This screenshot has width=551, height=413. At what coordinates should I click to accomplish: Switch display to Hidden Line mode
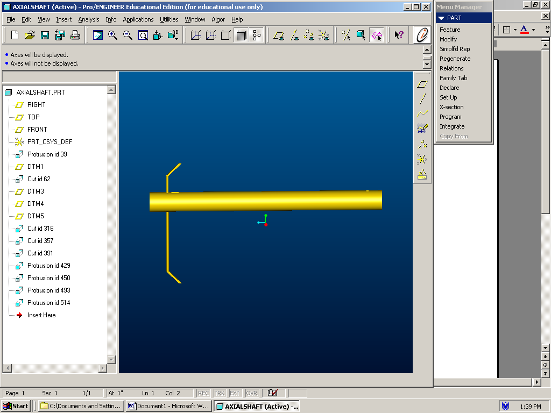211,35
